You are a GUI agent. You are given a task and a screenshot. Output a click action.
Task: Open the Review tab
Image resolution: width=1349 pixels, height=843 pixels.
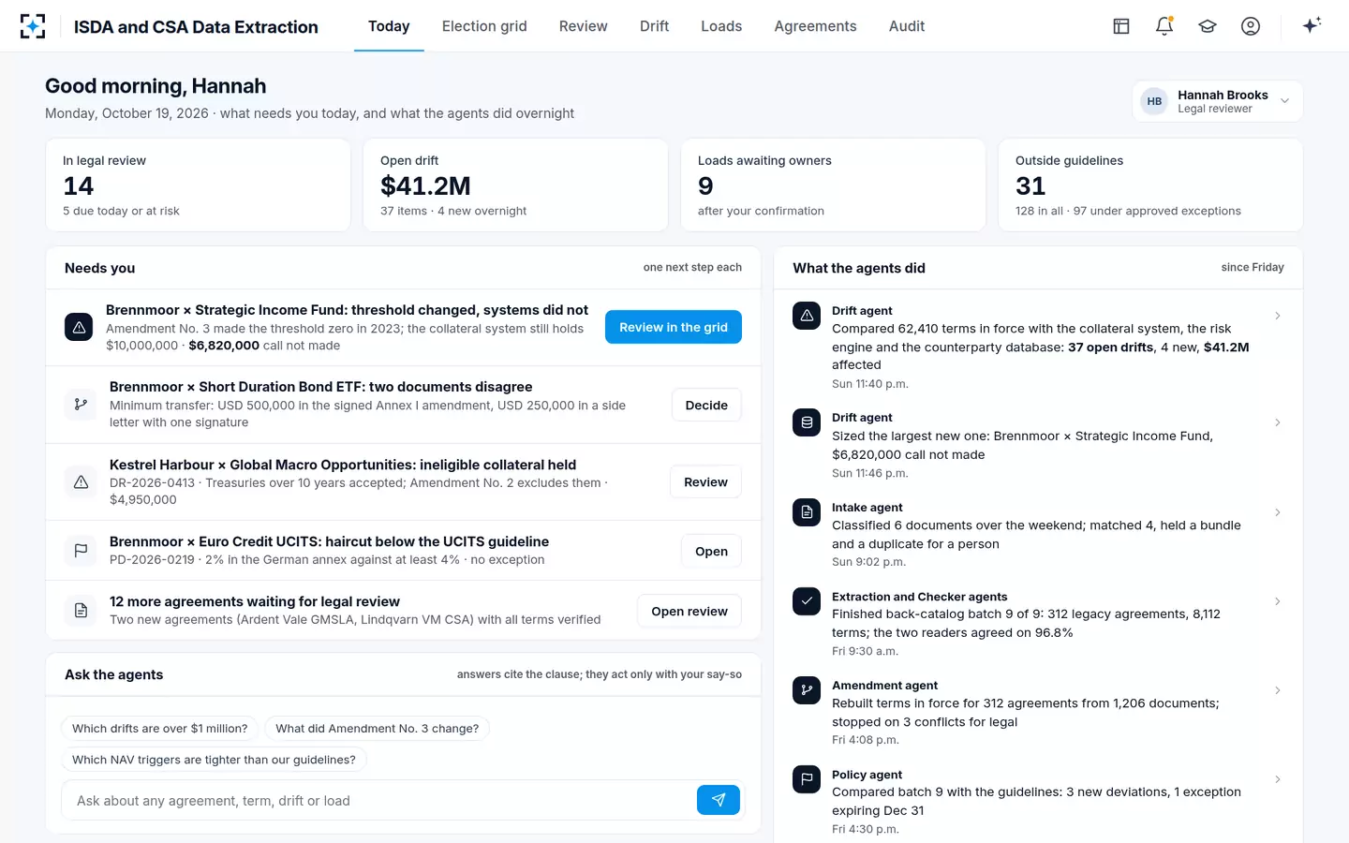(x=584, y=26)
